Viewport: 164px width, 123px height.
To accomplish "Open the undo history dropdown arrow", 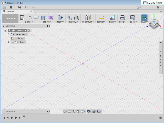I will click(29, 7).
